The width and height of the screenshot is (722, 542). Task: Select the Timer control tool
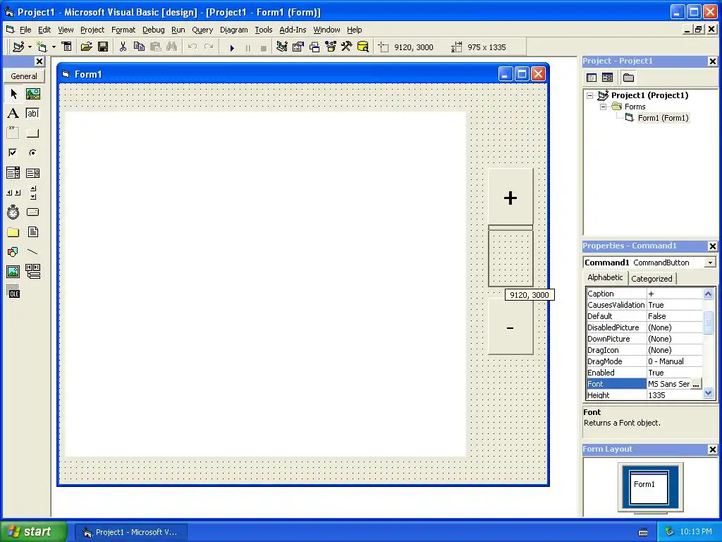(13, 212)
